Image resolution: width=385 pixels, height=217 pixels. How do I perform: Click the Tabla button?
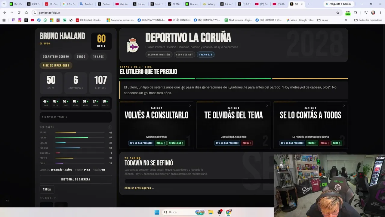coord(47,189)
